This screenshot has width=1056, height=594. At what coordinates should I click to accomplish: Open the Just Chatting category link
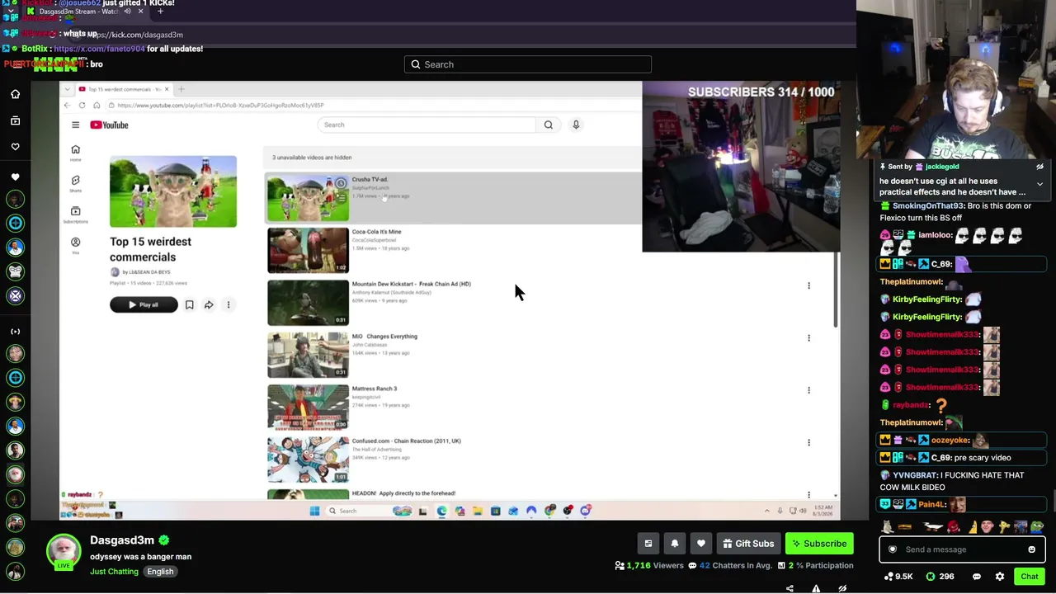click(114, 572)
